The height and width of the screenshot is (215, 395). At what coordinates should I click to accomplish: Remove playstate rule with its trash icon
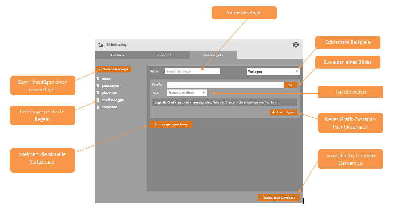click(x=98, y=93)
